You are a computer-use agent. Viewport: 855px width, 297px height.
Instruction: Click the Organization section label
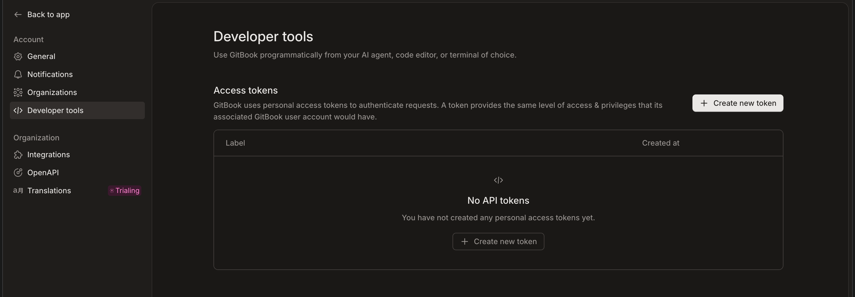(37, 138)
